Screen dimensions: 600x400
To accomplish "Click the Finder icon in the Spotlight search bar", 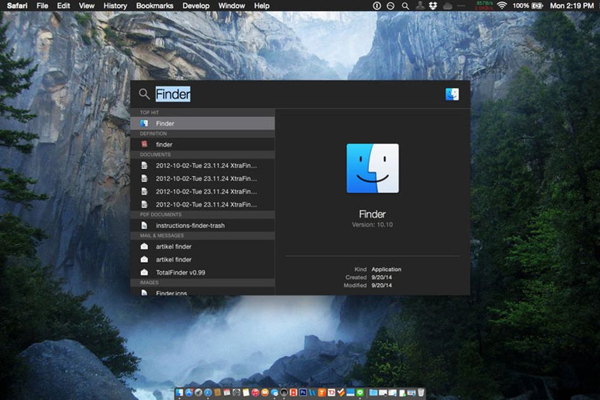I will pos(452,94).
